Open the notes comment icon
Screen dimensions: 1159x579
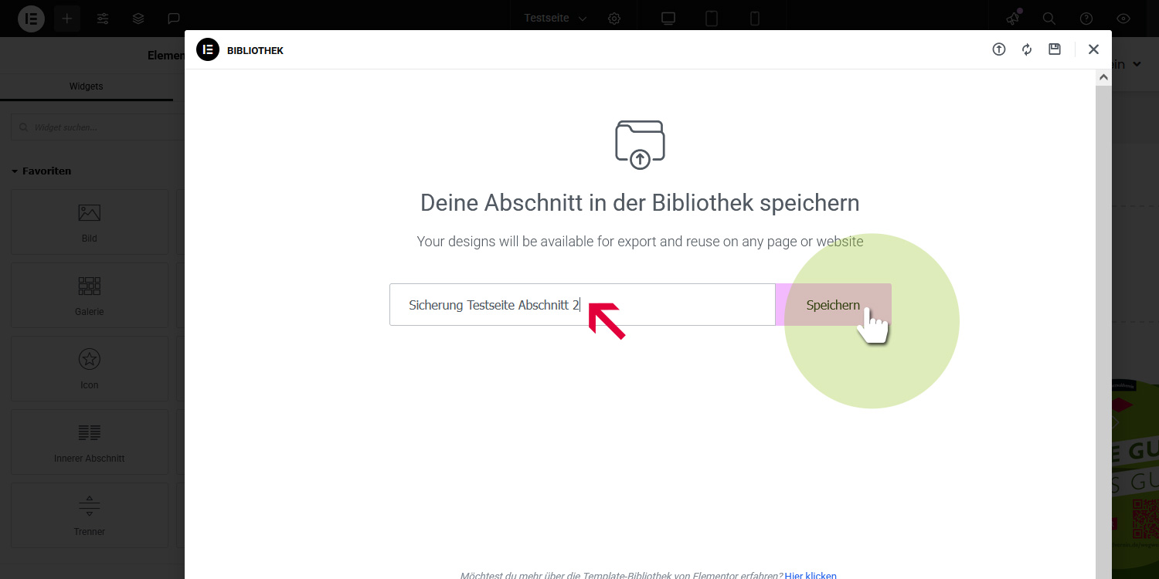click(174, 19)
